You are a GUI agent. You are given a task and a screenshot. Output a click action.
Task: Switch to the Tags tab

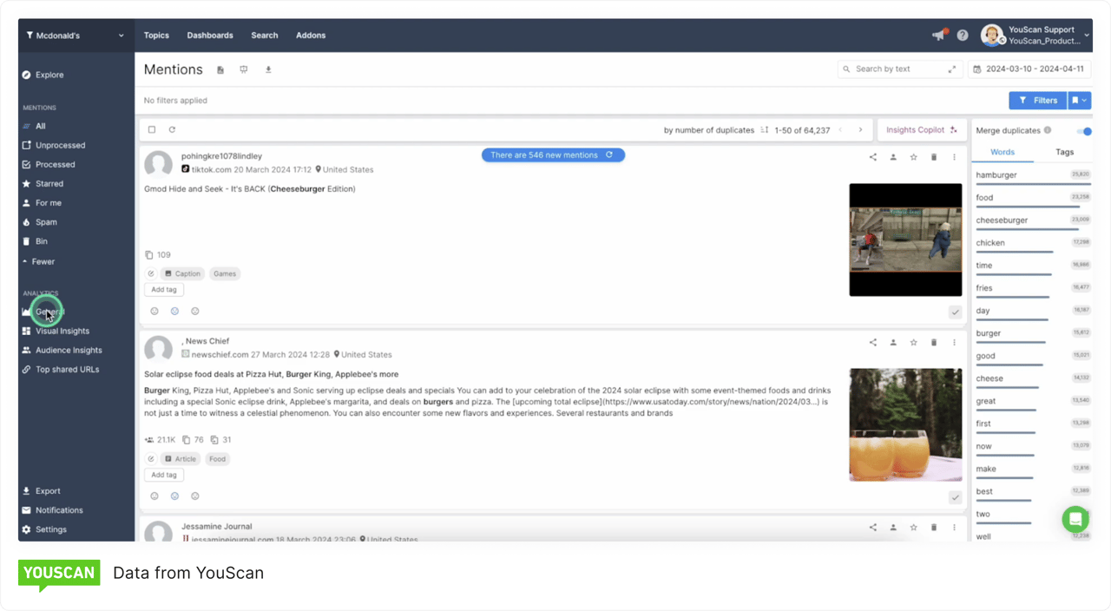(1064, 152)
